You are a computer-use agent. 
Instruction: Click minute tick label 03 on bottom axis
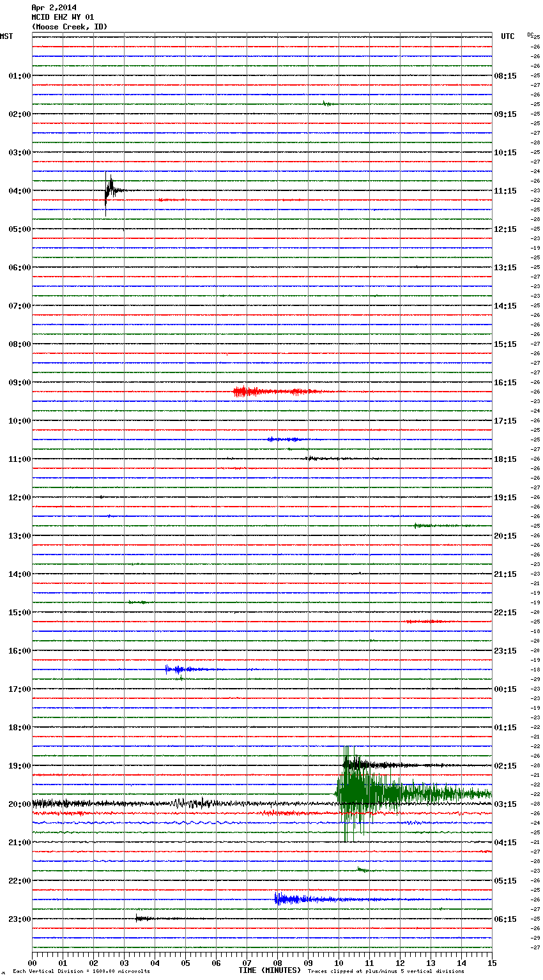tap(125, 963)
